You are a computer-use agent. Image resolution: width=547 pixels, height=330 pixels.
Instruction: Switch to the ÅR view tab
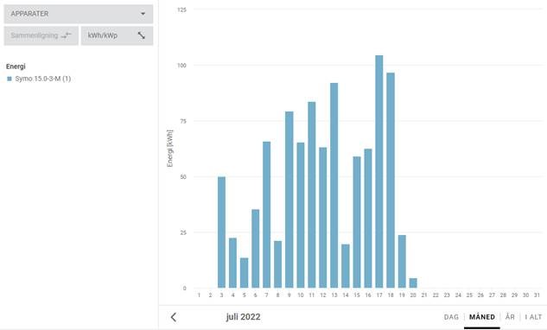click(x=510, y=317)
